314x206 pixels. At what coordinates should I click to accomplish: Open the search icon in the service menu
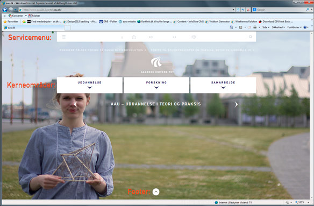tap(251, 37)
